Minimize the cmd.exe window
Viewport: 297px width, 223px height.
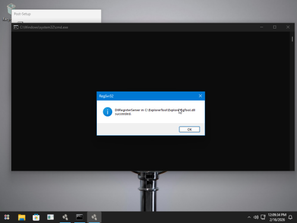(261, 27)
